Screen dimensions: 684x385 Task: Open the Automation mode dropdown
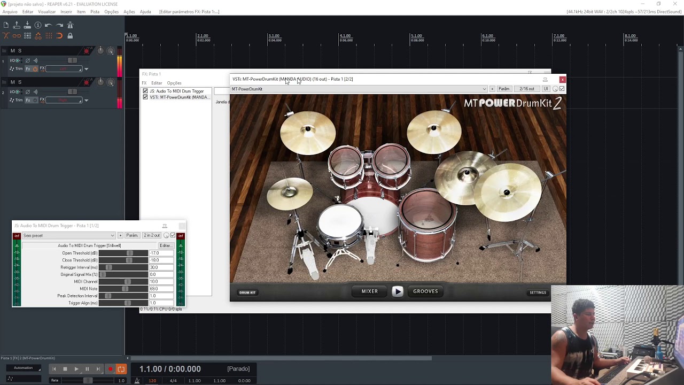[24, 368]
